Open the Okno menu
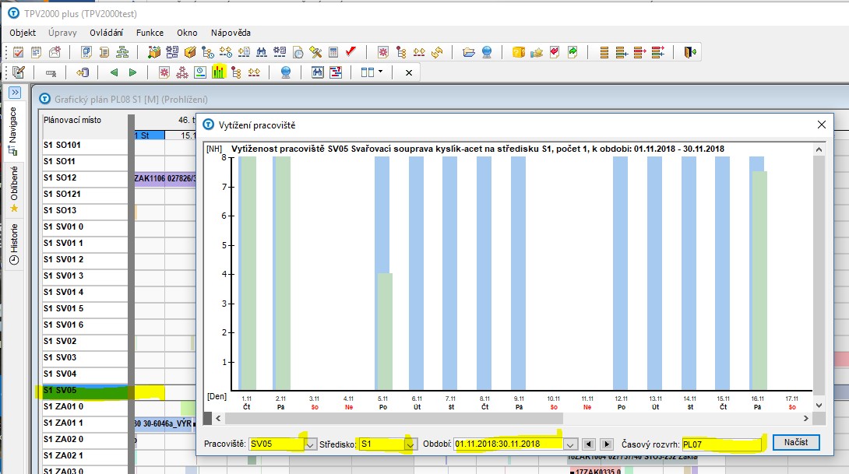This screenshot has width=849, height=474. coord(187,33)
